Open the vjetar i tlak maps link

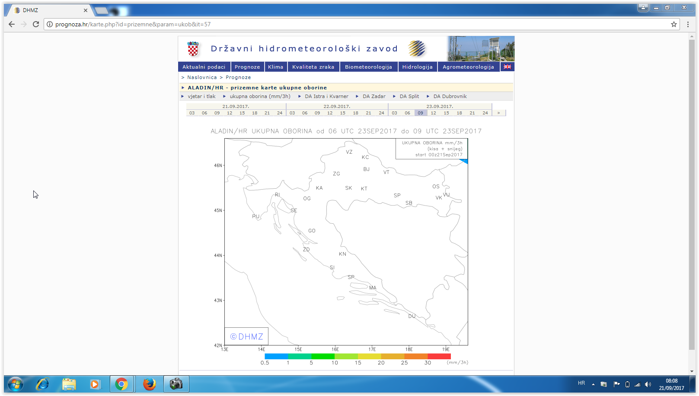tap(201, 96)
